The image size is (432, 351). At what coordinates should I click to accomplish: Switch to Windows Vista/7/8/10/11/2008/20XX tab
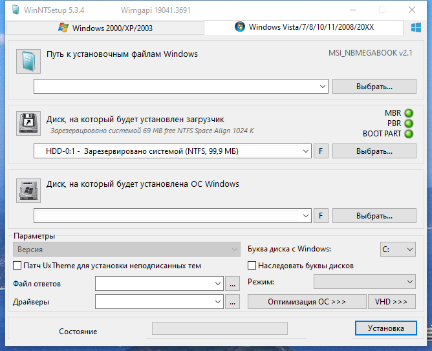click(x=304, y=27)
